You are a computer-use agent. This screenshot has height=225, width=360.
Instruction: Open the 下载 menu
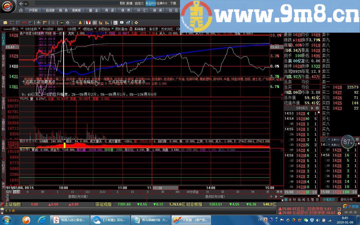pos(173,3)
